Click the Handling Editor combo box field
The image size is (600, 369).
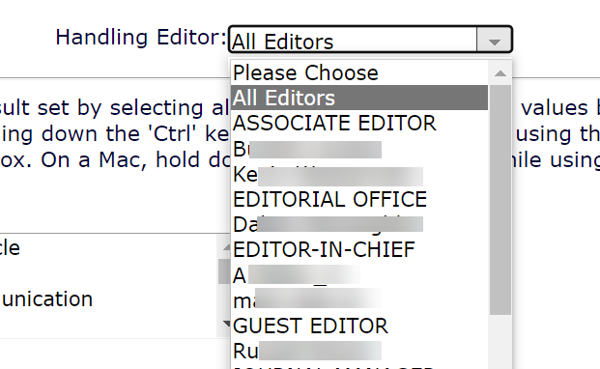(370, 40)
